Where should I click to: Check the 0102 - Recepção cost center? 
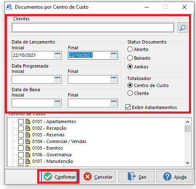point(21,128)
